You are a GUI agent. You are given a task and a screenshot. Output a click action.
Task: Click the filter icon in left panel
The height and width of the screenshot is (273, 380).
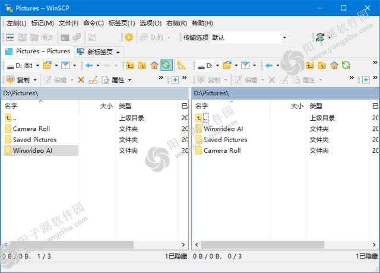[65, 65]
